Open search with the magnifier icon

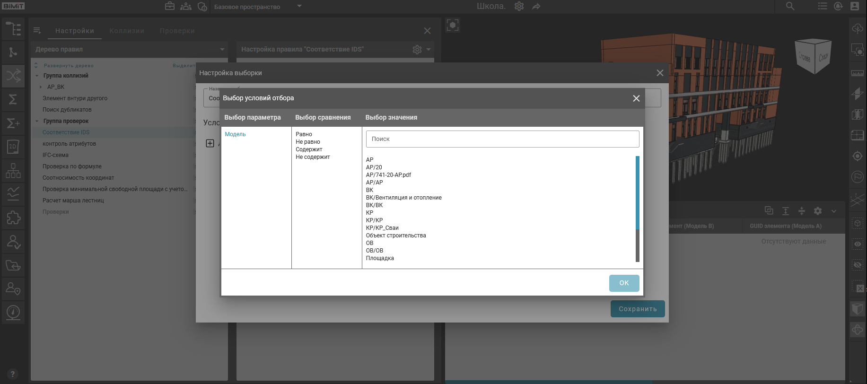[x=790, y=6]
